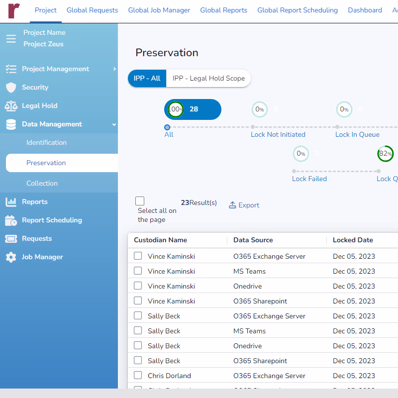The width and height of the screenshot is (398, 398).
Task: Click the Lock Not Initiated timeline dot
Action: 253,127
